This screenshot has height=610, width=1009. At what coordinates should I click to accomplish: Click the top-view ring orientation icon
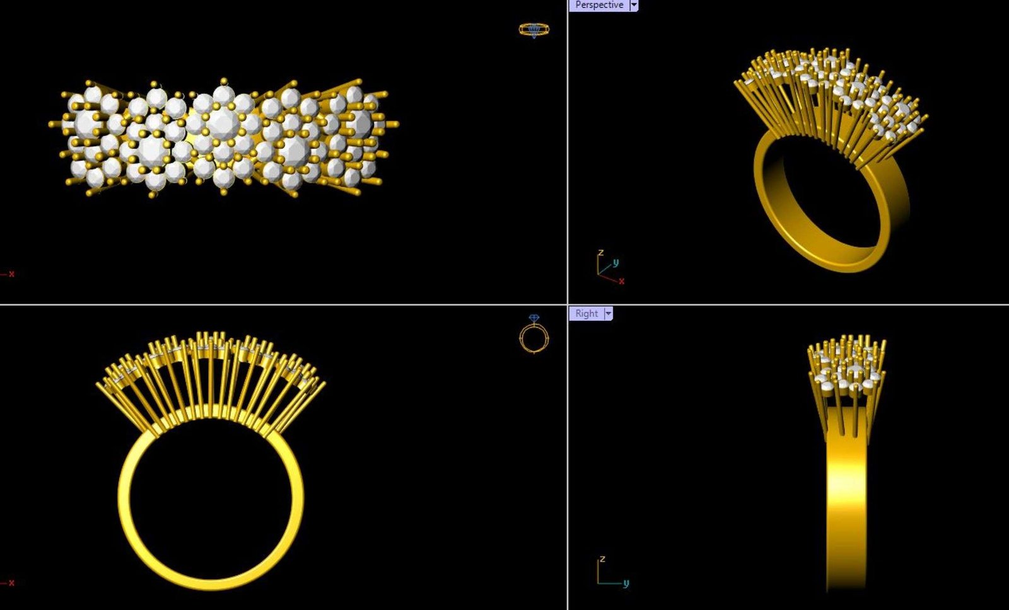point(534,30)
